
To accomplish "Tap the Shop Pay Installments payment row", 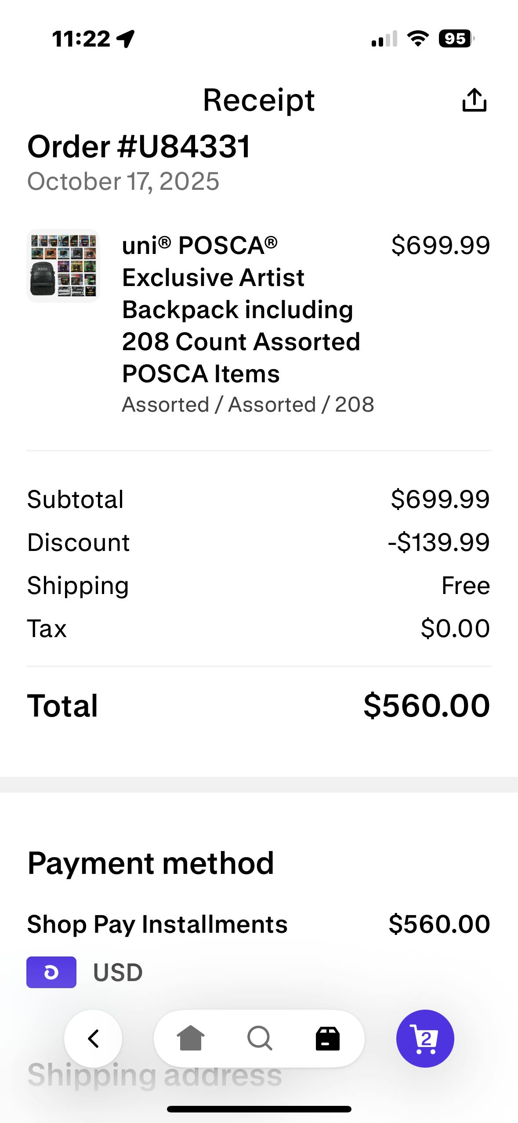I will pyautogui.click(x=258, y=924).
